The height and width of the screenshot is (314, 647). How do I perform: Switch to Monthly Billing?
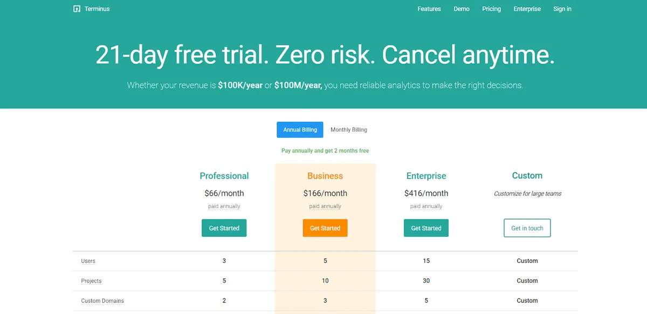(x=348, y=129)
